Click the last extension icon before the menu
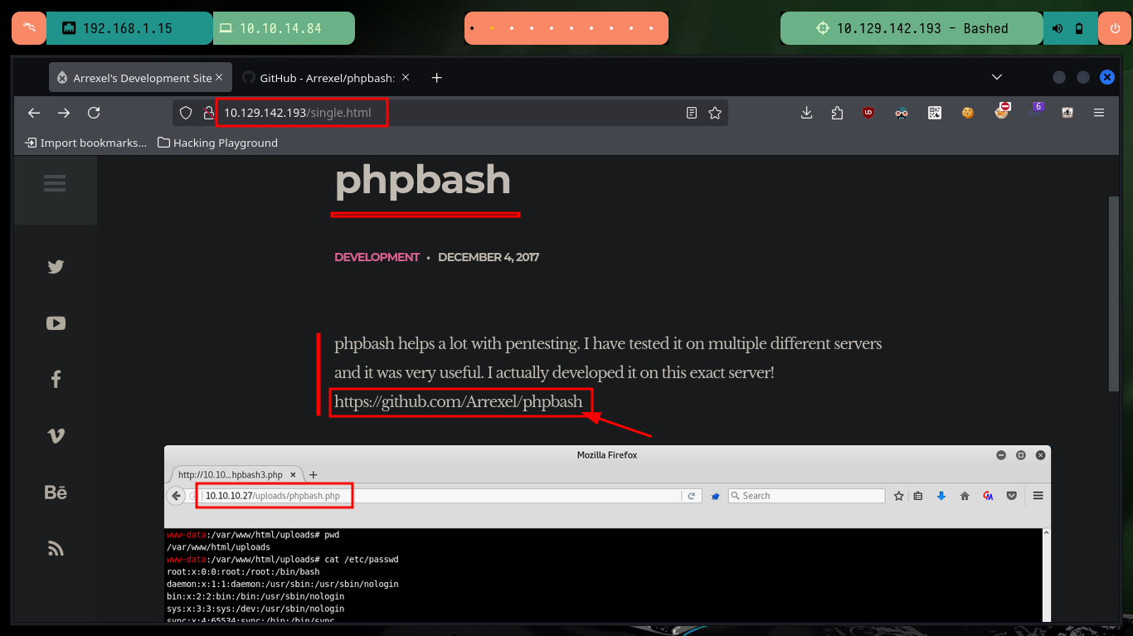 pyautogui.click(x=1067, y=113)
